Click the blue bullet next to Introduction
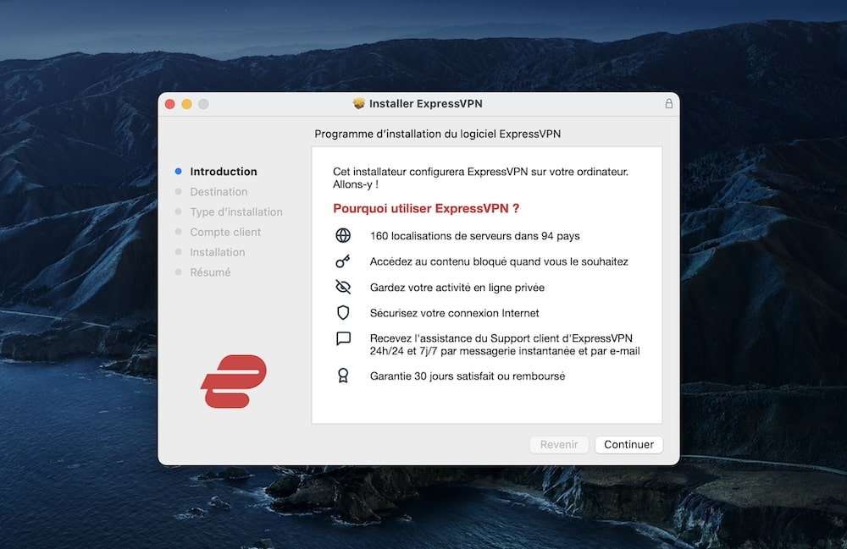The image size is (847, 549). pos(178,172)
